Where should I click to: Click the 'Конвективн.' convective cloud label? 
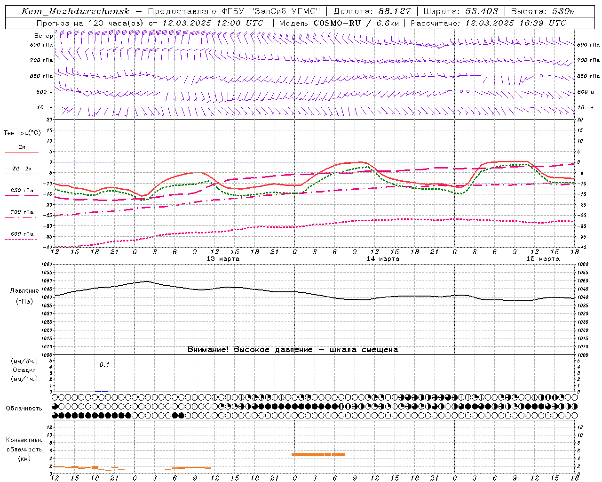click(24, 440)
